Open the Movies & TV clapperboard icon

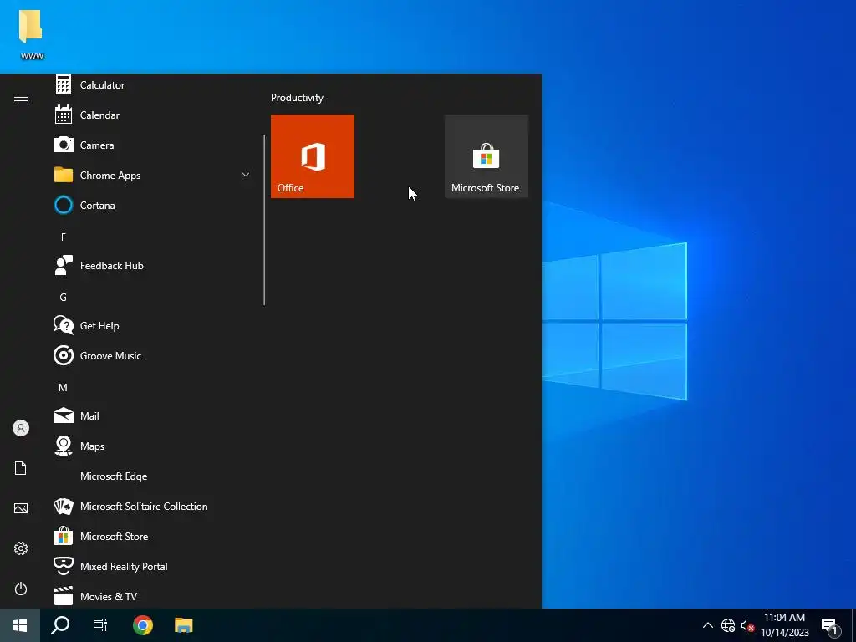pyautogui.click(x=64, y=595)
